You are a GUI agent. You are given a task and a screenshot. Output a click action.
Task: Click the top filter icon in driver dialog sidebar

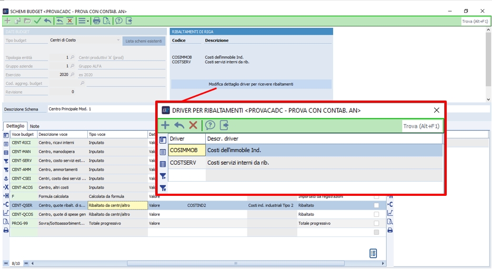[163, 176]
